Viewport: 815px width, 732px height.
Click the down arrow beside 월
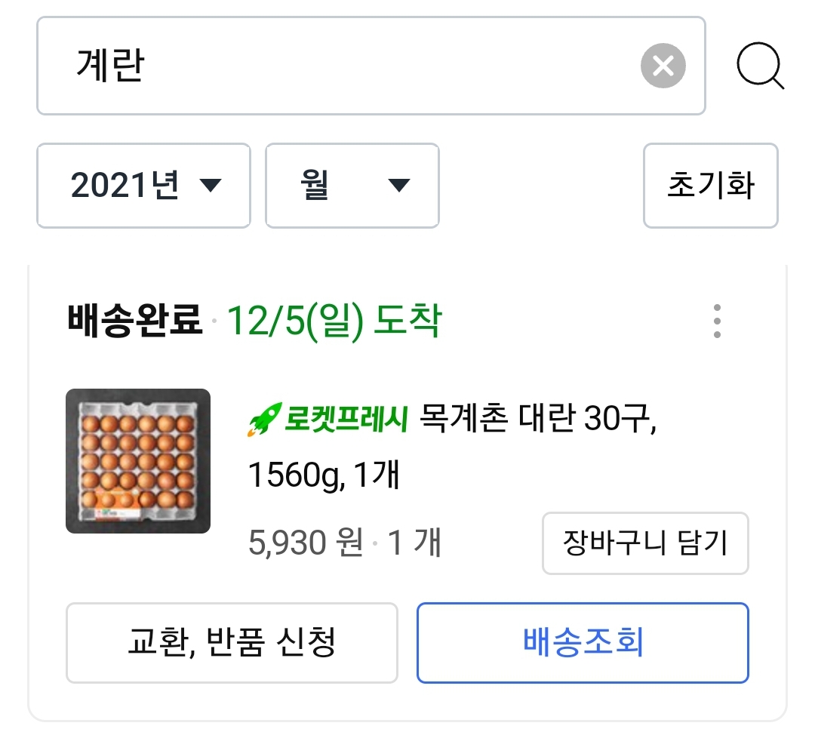(x=398, y=185)
